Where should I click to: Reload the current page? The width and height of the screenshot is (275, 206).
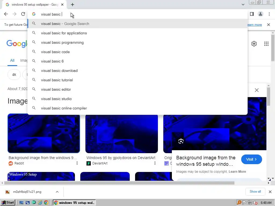coord(23,14)
